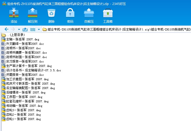Click the parent directory folder icon
Screen dimensions: 191x131
[x=4, y=35]
